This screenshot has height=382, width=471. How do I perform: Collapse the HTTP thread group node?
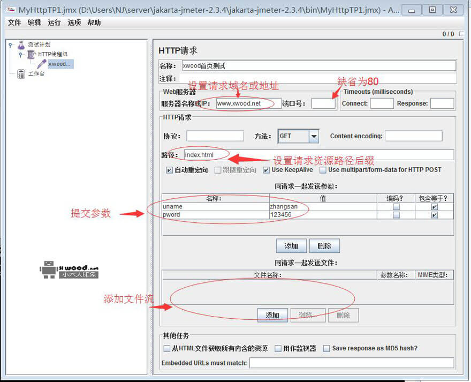(x=20, y=55)
